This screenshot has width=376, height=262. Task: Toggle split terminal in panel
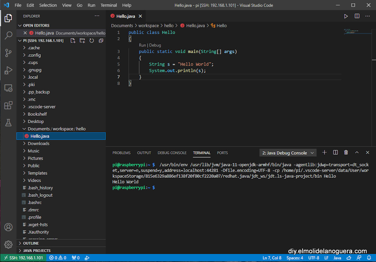(x=335, y=152)
